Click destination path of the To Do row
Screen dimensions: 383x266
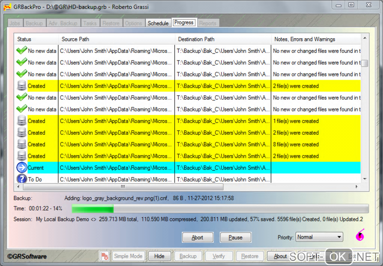coord(223,179)
